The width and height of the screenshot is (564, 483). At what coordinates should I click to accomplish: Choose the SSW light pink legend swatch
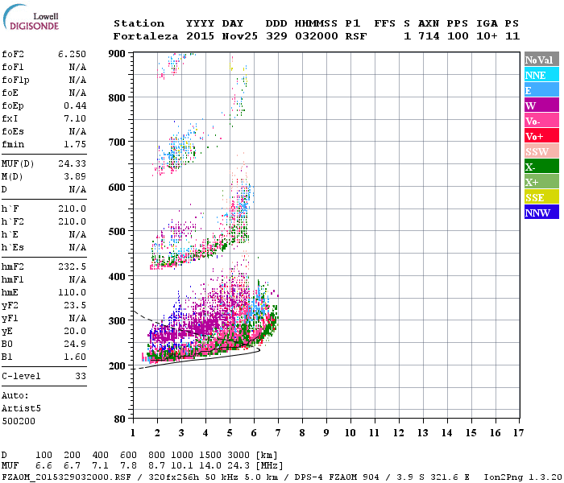pyautogui.click(x=541, y=151)
